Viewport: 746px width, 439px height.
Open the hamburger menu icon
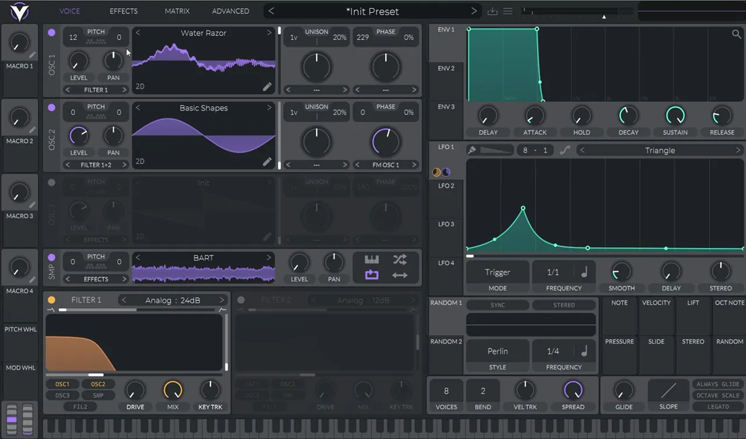(x=508, y=11)
